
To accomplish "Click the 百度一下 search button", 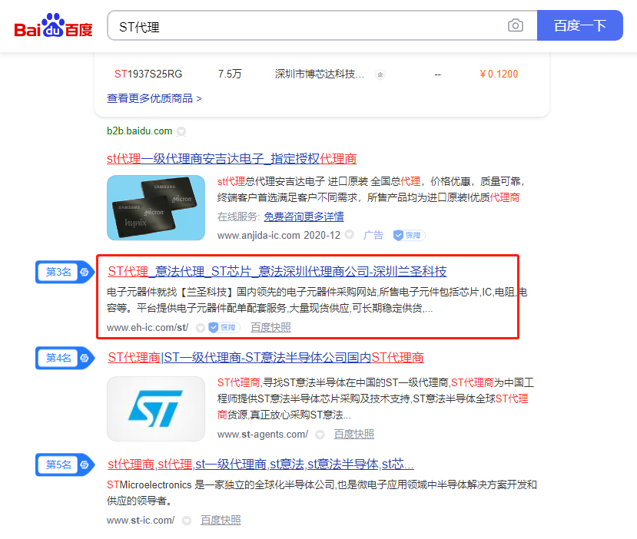I will (x=579, y=25).
